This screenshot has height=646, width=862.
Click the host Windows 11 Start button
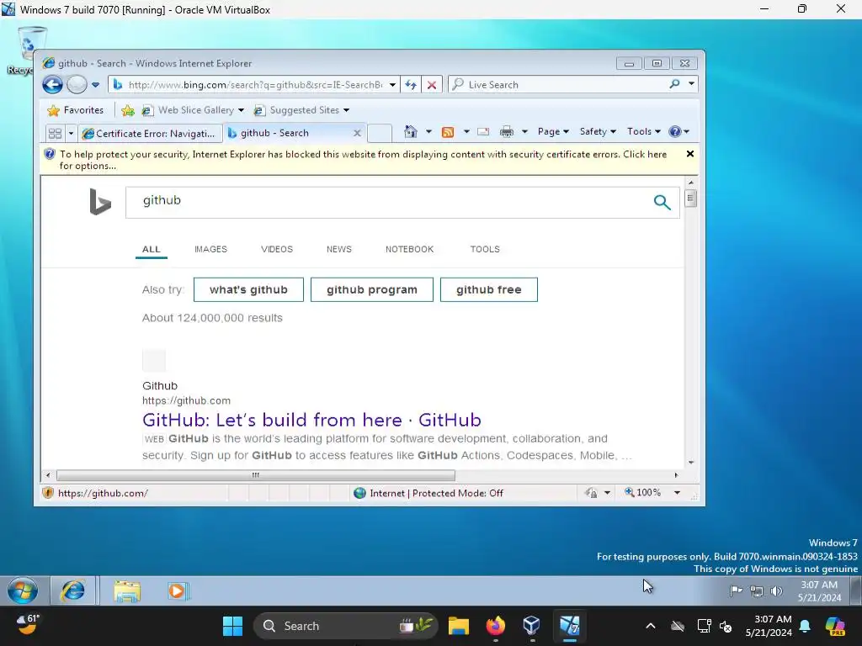[232, 626]
